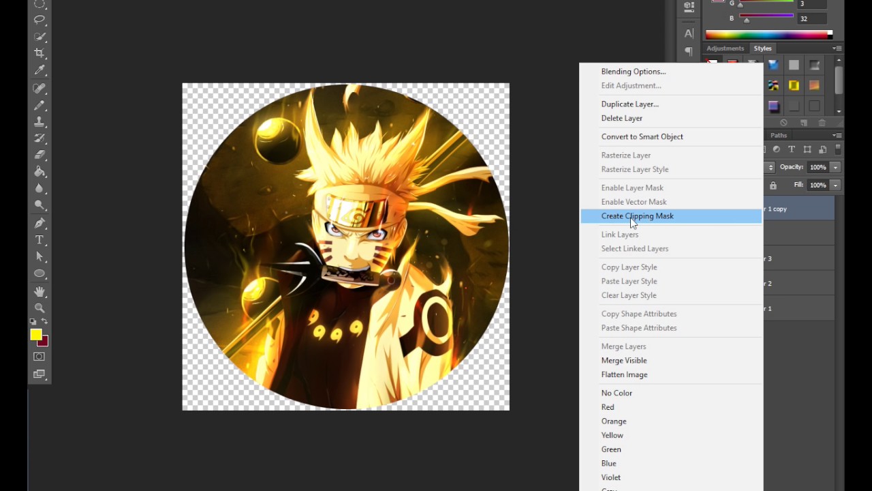Select the Brush tool
Screen dimensions: 872x491
coord(40,105)
